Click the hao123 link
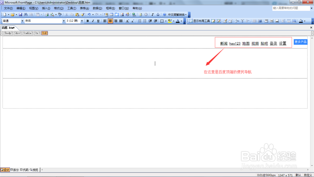The width and height of the screenshot is (314, 177). pyautogui.click(x=235, y=43)
